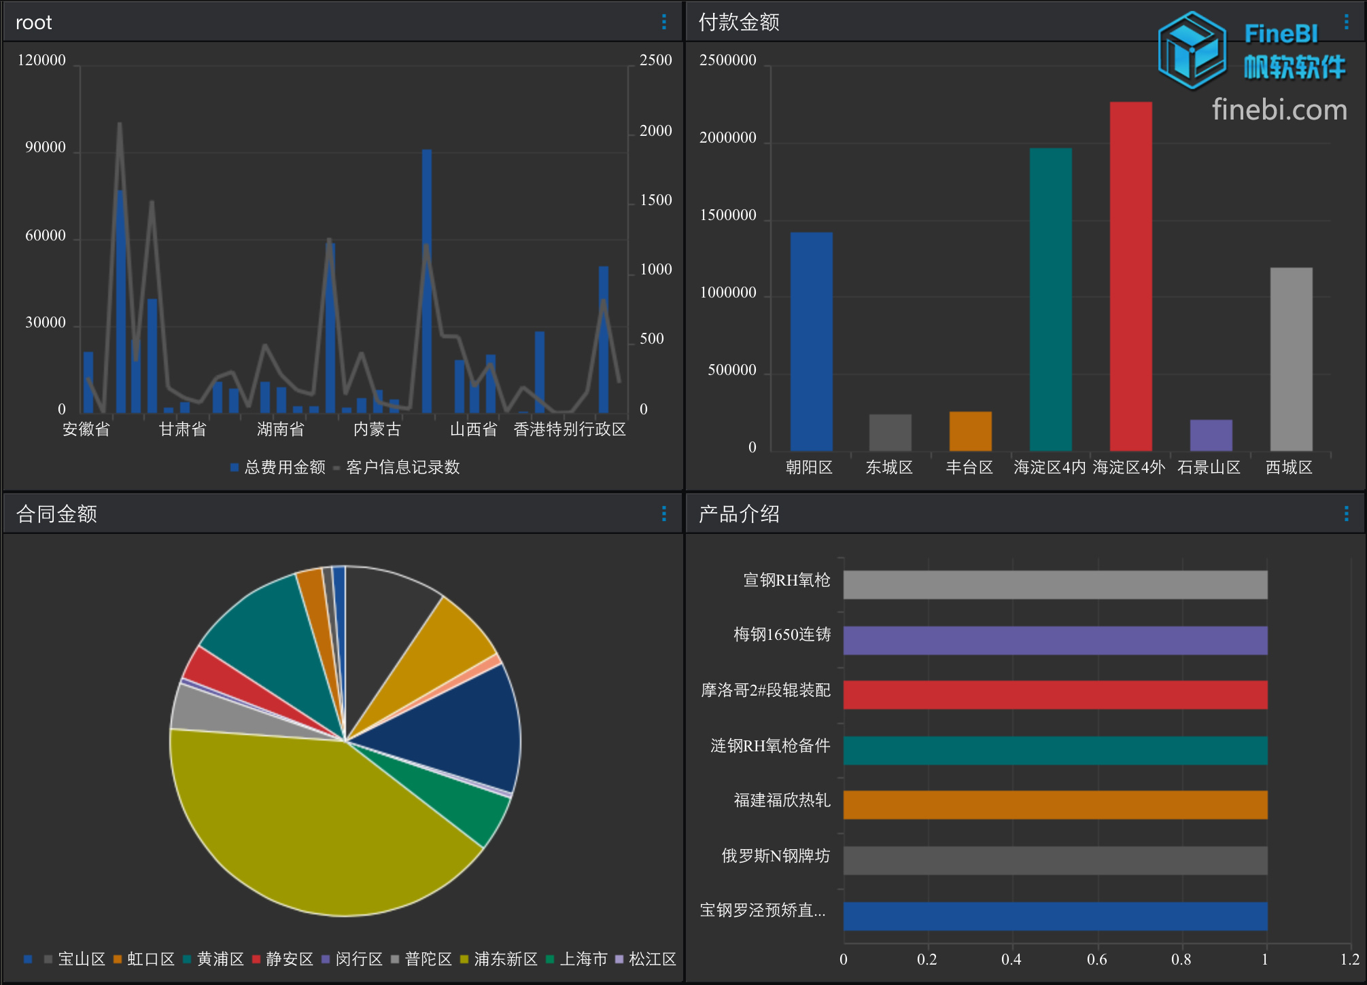
Task: Open the root panel's three-dot menu
Action: click(664, 22)
